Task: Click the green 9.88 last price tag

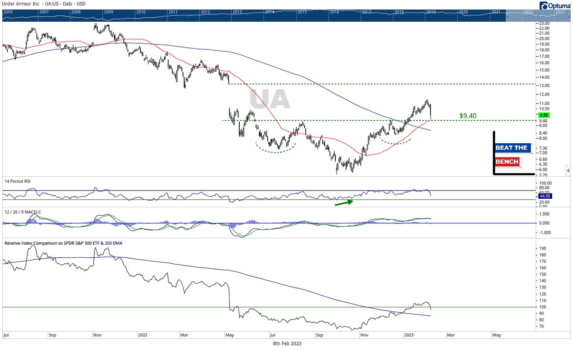Action: [x=544, y=115]
